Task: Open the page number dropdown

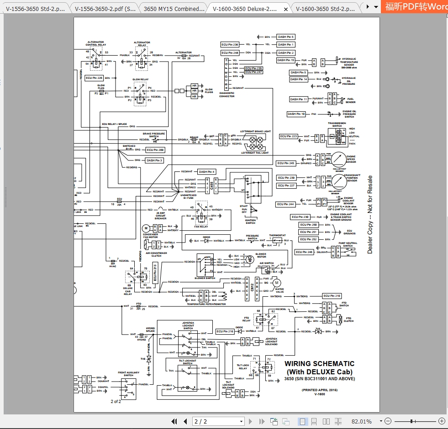Action: [x=241, y=421]
